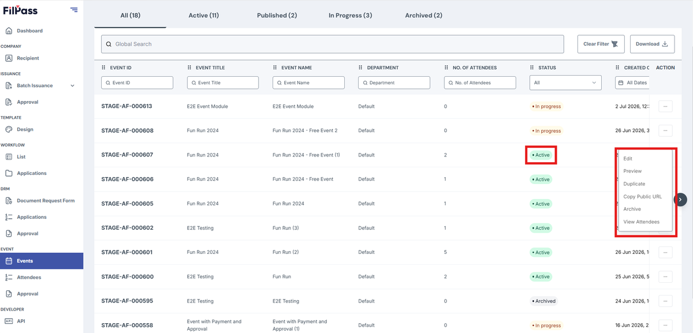Click the drag handle beside the EVENT ID column
The height and width of the screenshot is (333, 693).
click(x=104, y=68)
